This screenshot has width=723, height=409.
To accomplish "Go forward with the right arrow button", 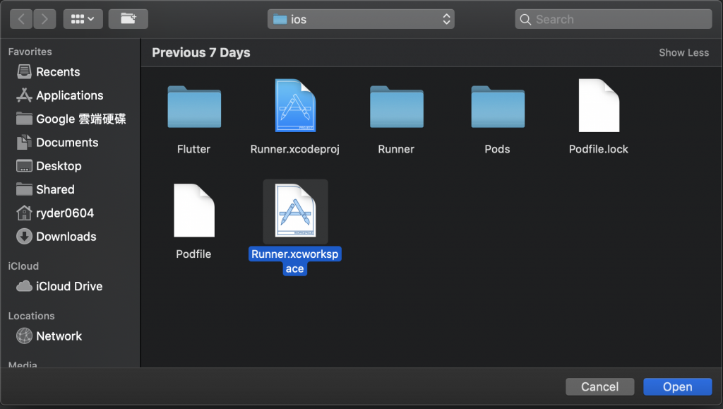I will [x=44, y=19].
